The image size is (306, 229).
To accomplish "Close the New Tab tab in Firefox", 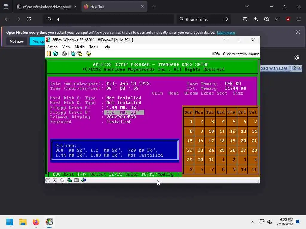I will 143,7.
